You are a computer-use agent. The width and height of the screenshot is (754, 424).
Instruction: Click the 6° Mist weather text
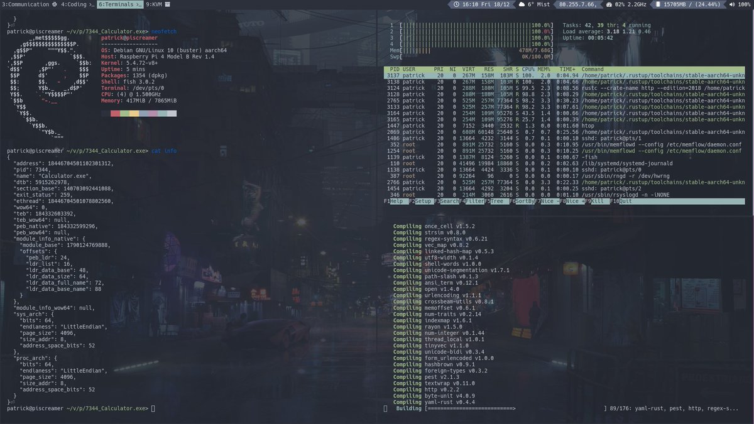[x=539, y=4]
